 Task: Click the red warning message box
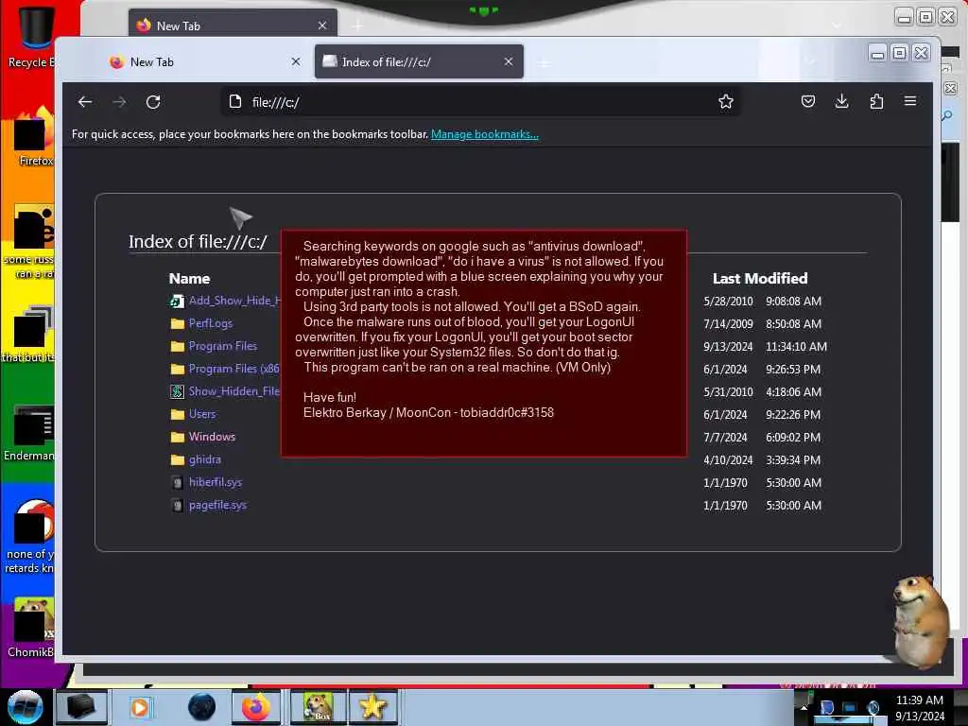(x=484, y=343)
